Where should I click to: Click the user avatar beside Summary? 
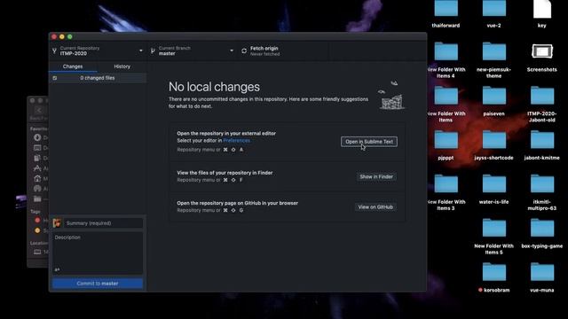point(57,223)
